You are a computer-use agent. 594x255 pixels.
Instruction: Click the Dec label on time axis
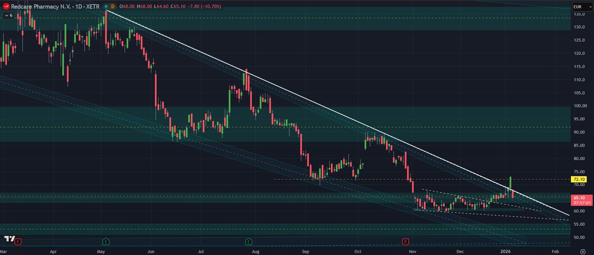(461, 251)
